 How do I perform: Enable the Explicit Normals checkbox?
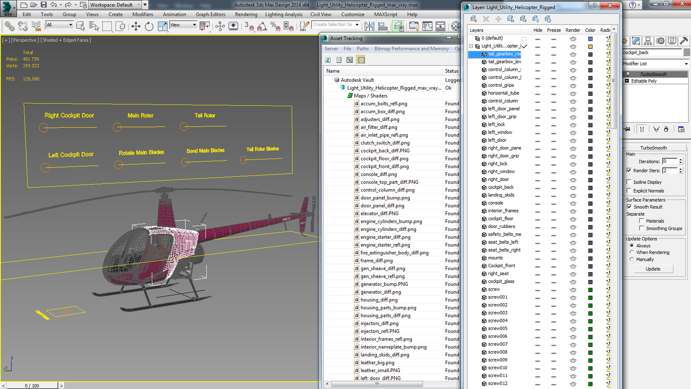[x=629, y=191]
